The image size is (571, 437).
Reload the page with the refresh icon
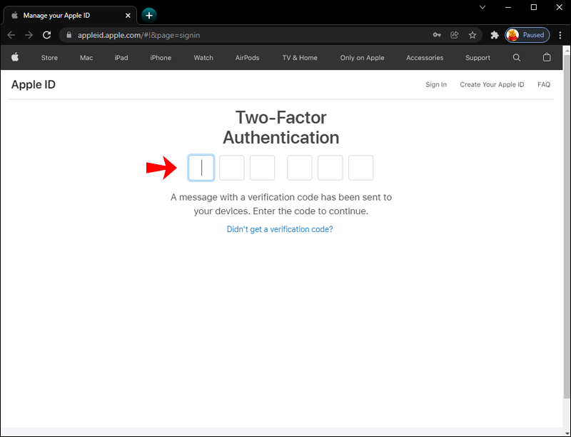point(46,35)
